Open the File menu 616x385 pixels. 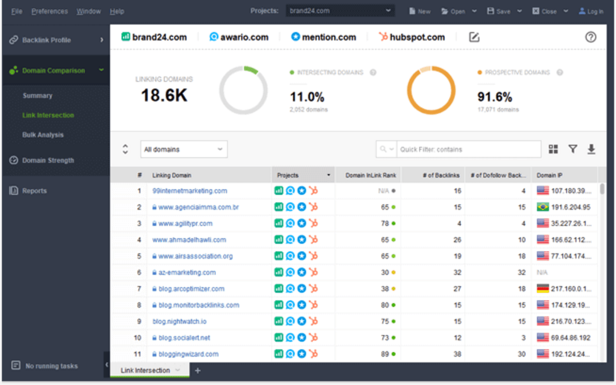(16, 11)
